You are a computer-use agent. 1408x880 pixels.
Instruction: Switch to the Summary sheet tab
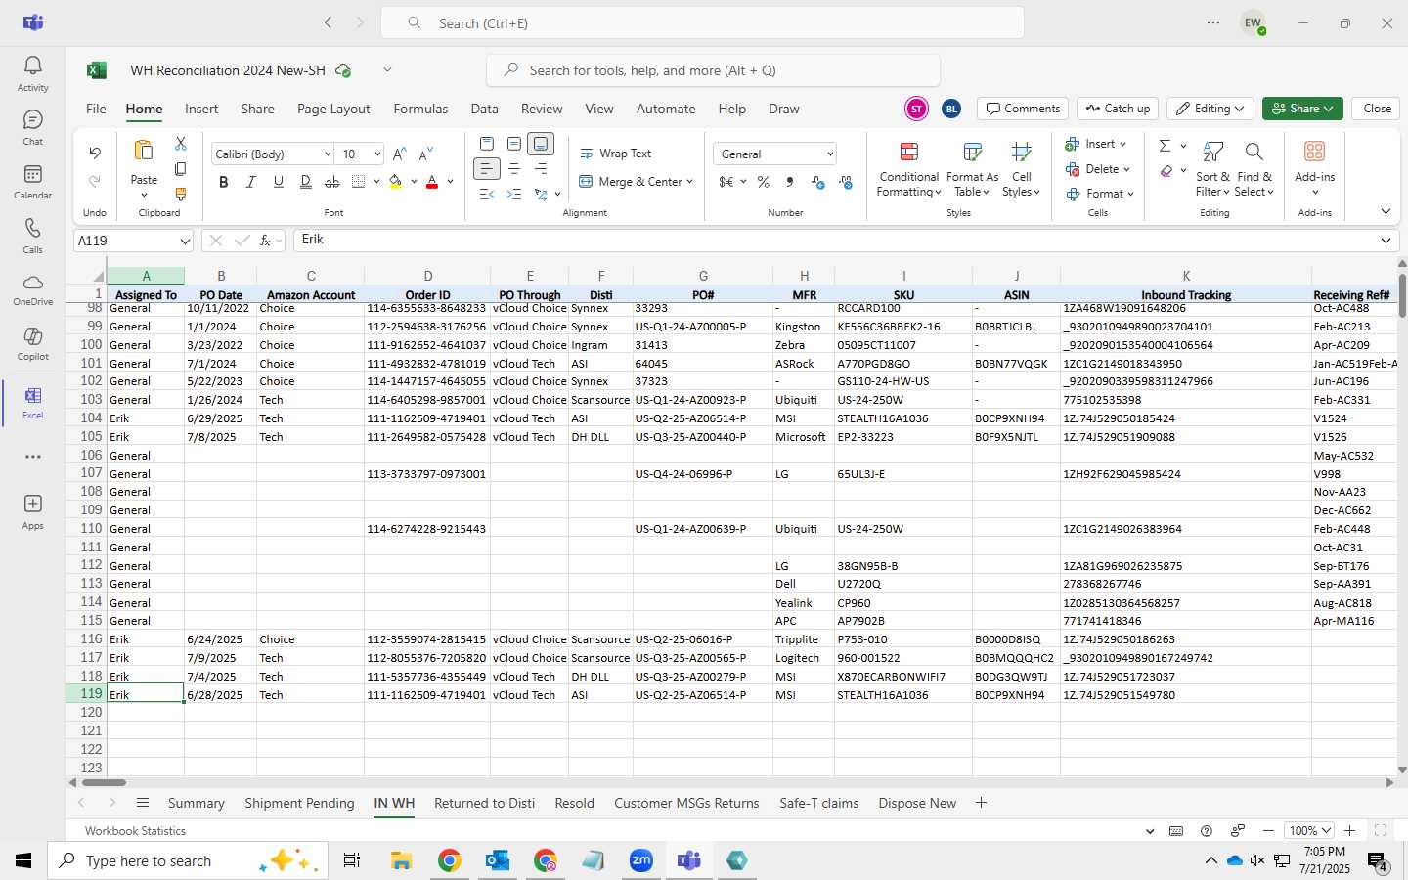(x=196, y=803)
